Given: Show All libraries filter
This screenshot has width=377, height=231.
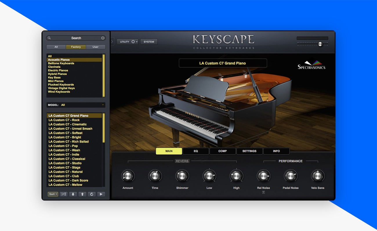Looking at the screenshot, I should (x=56, y=47).
